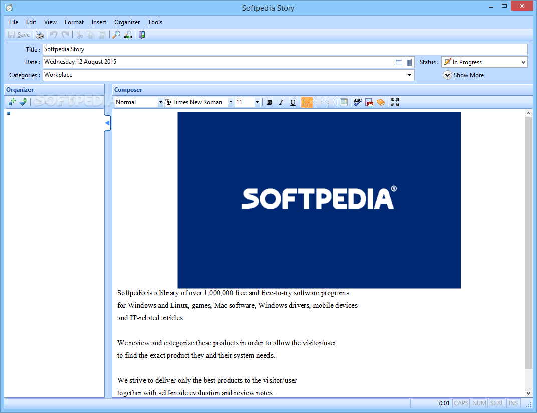This screenshot has height=413, width=537.
Task: Click the scroll down arrow of the composer
Action: (528, 393)
